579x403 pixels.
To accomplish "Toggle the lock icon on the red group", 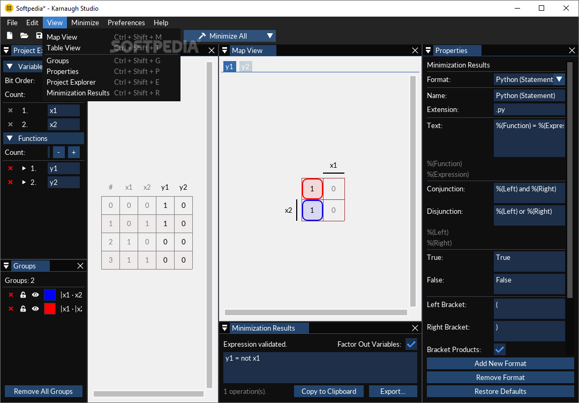I will [x=23, y=309].
